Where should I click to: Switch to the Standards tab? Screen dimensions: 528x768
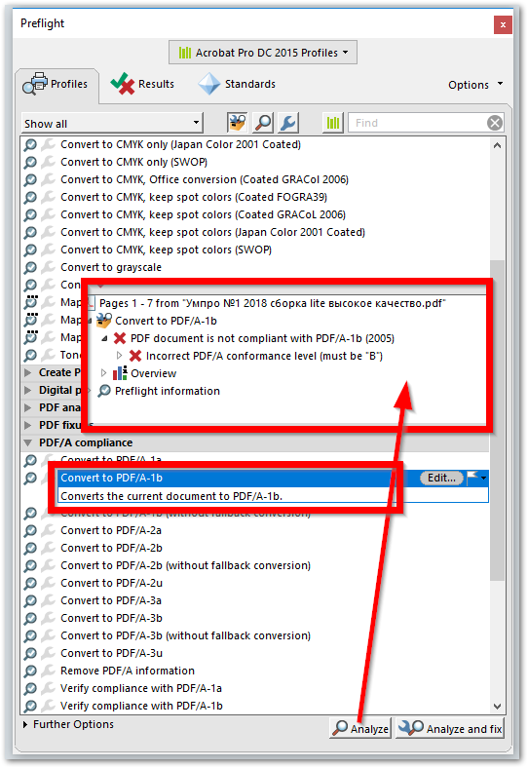[237, 84]
